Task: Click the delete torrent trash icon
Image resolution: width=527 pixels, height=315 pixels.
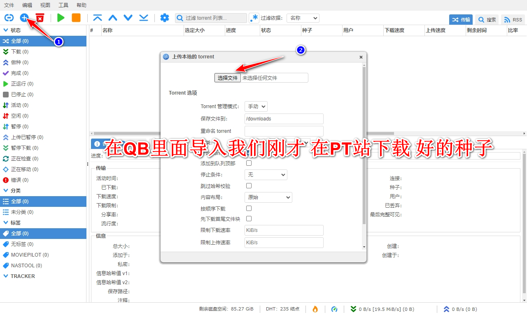Action: [40, 18]
